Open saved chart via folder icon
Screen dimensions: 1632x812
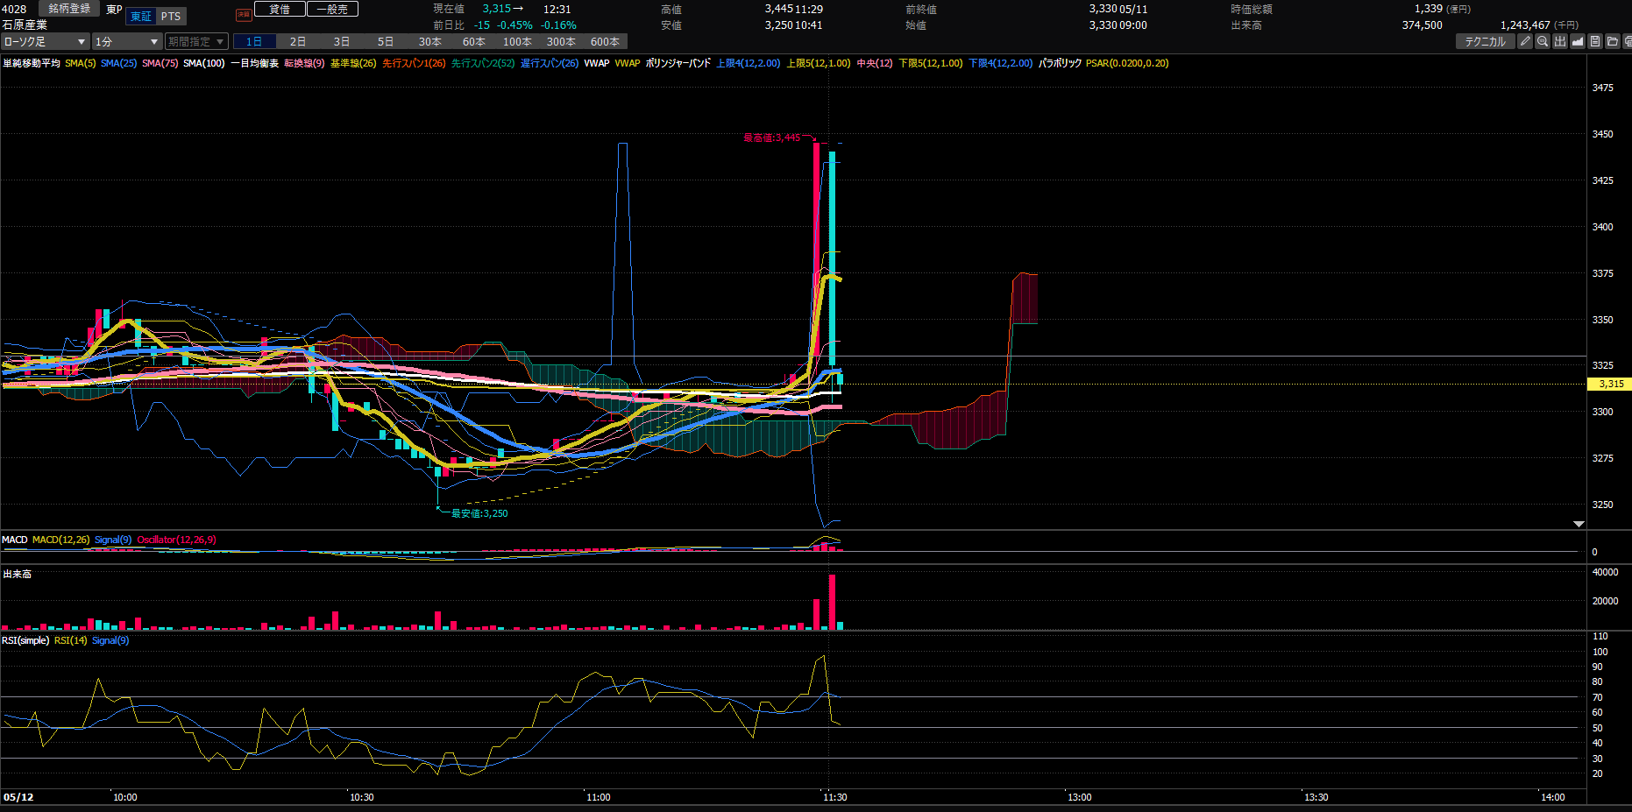[1613, 41]
